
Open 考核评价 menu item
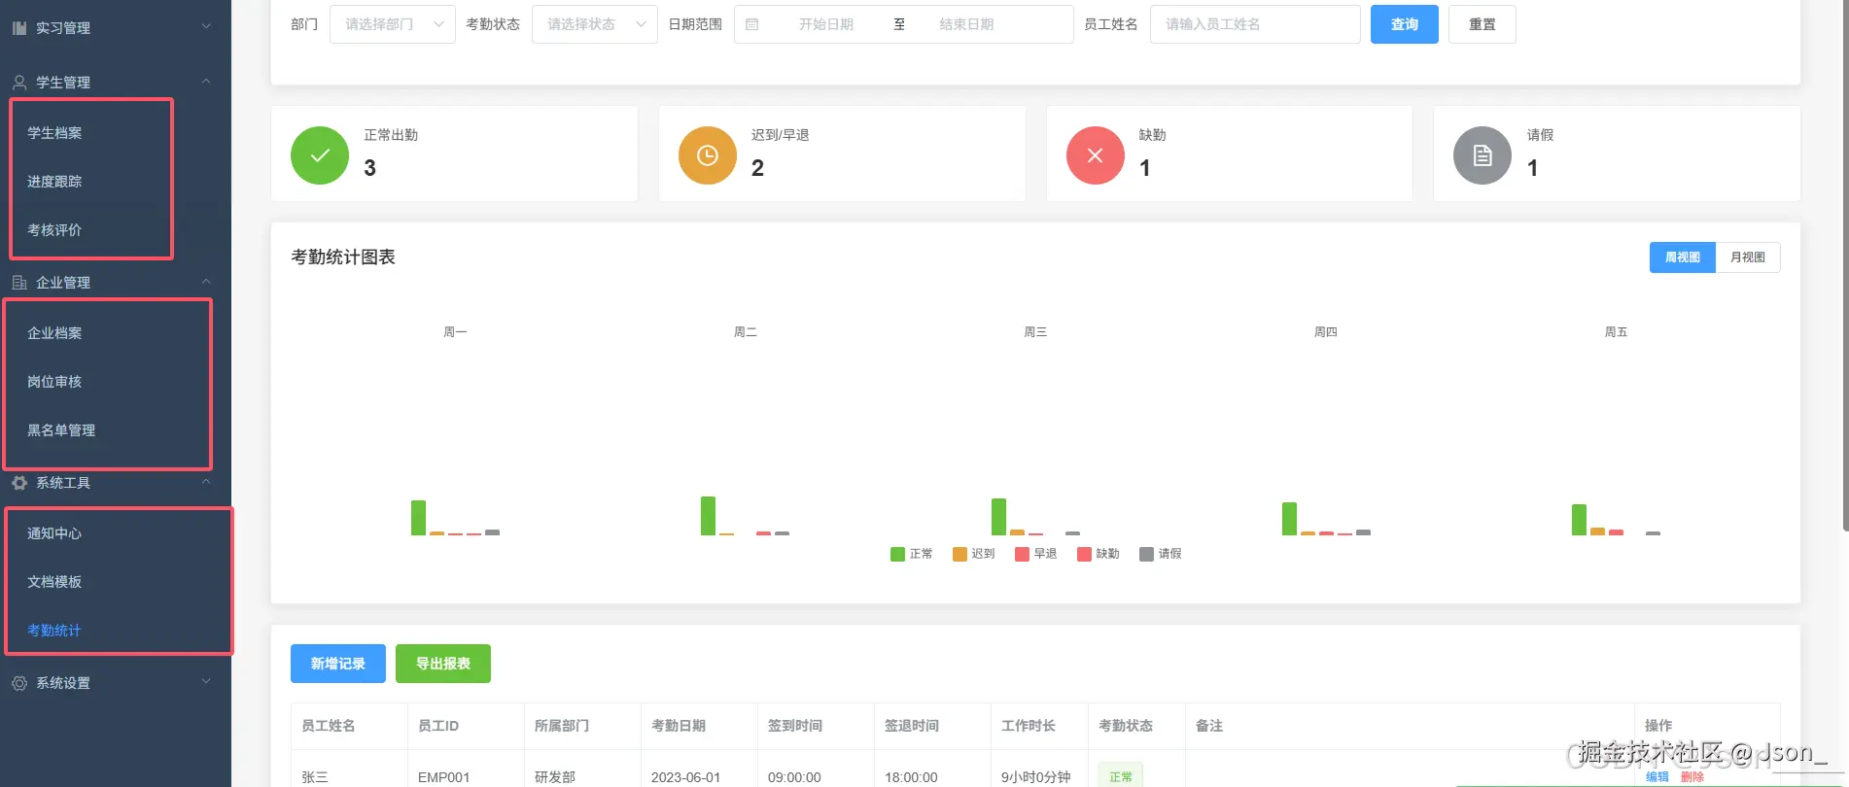coord(54,230)
